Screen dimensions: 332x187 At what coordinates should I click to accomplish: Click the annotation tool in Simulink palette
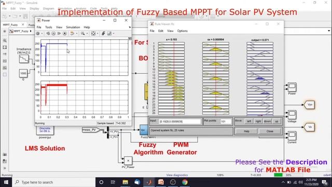click(x=5, y=61)
